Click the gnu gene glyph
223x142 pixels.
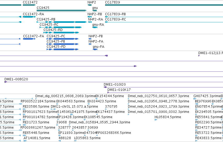[94, 10]
